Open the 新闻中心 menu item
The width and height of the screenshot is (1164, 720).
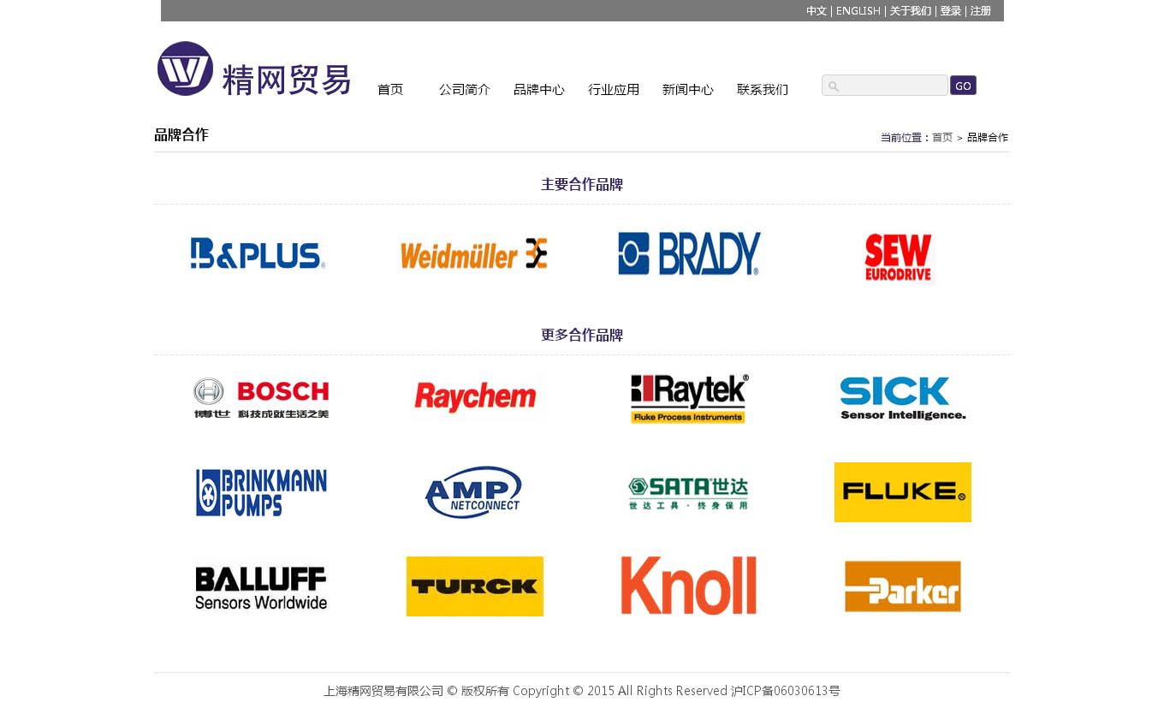point(688,89)
